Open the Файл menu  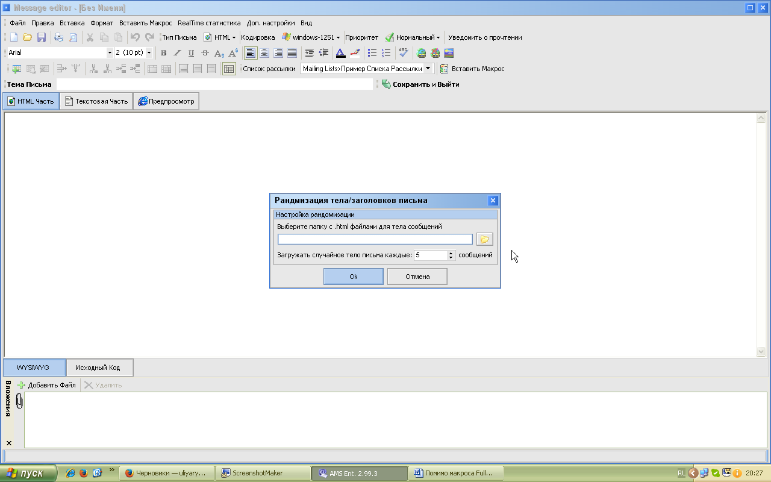(17, 23)
